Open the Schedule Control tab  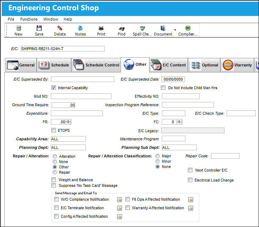click(x=96, y=65)
